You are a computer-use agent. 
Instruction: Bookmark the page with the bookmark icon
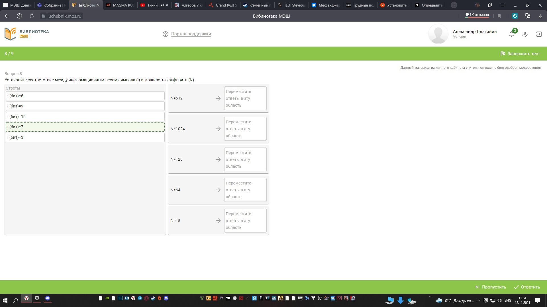coord(499,16)
